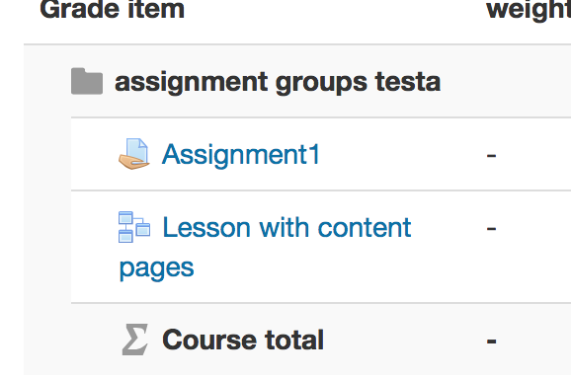Click the word content in the Lesson link
The height and width of the screenshot is (379, 571).
tap(365, 228)
